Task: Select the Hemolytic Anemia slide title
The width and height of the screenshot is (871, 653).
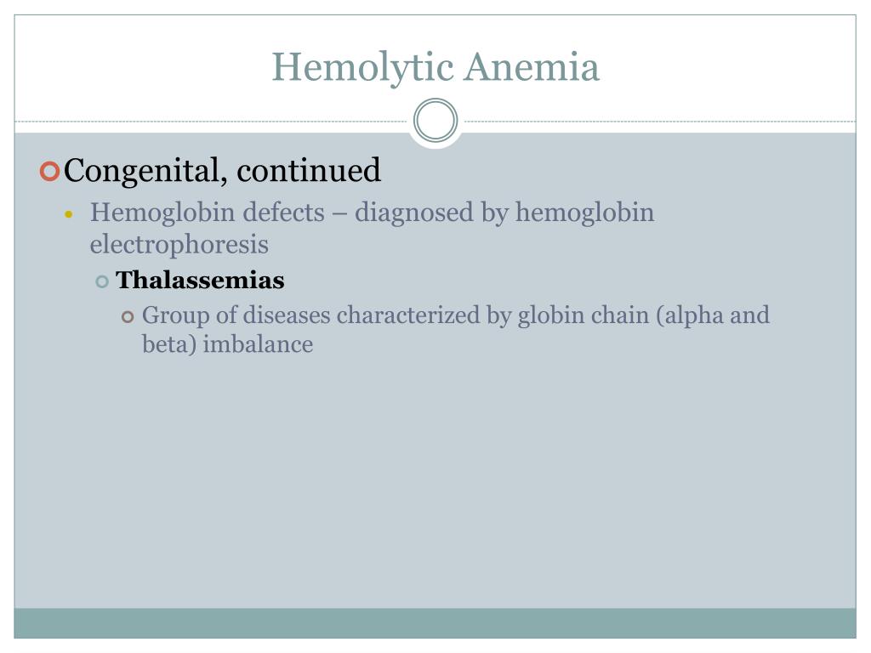Action: [435, 67]
